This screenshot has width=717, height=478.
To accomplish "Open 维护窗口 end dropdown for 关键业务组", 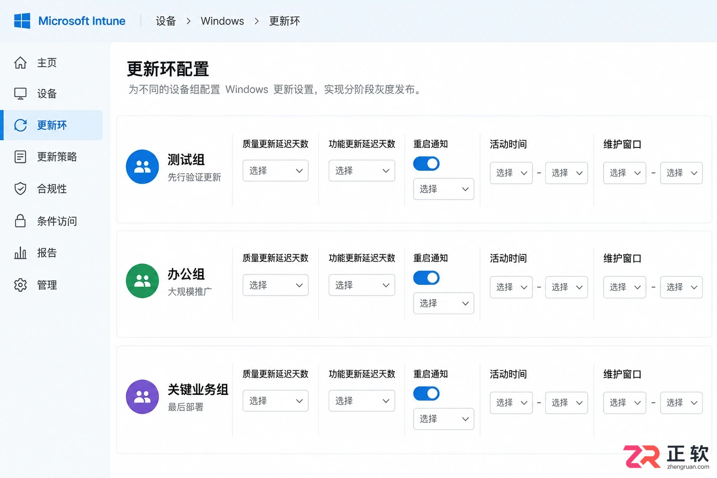I will point(681,403).
